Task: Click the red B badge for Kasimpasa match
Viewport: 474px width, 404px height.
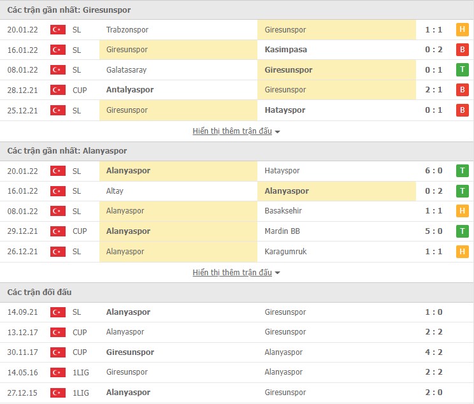Action: click(x=462, y=50)
